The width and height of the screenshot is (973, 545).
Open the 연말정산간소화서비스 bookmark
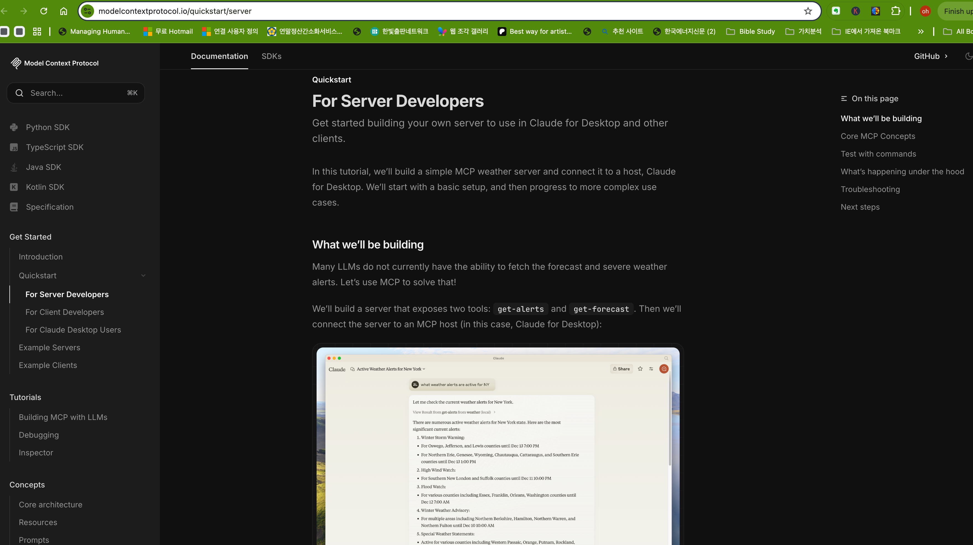tap(305, 31)
